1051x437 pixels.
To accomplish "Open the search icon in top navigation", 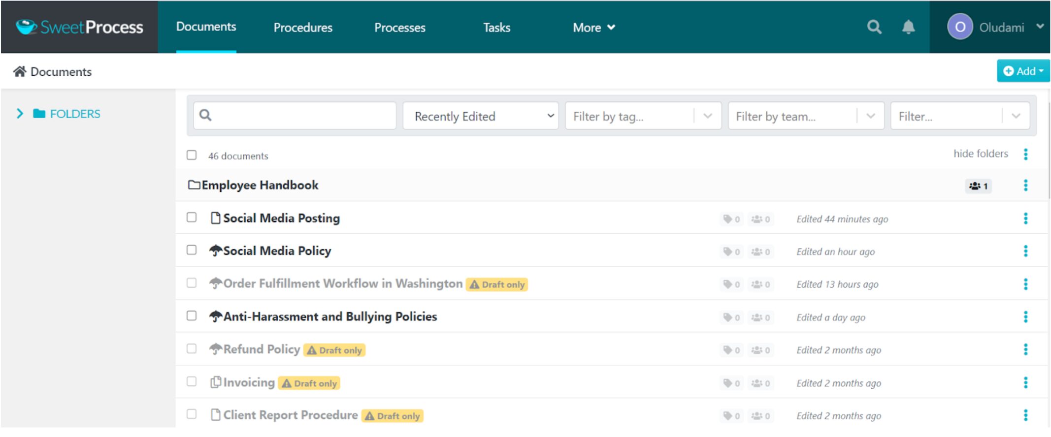I will (x=874, y=27).
